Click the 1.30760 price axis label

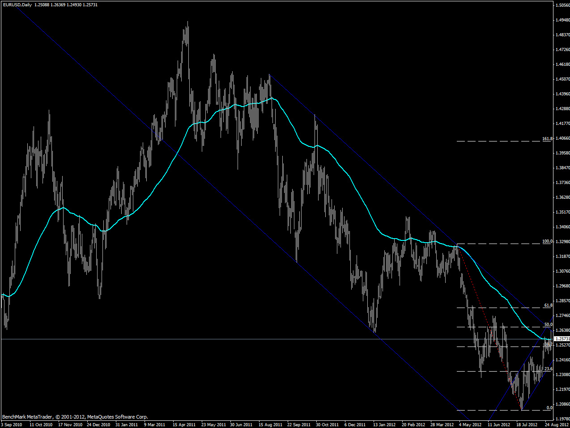(562, 271)
